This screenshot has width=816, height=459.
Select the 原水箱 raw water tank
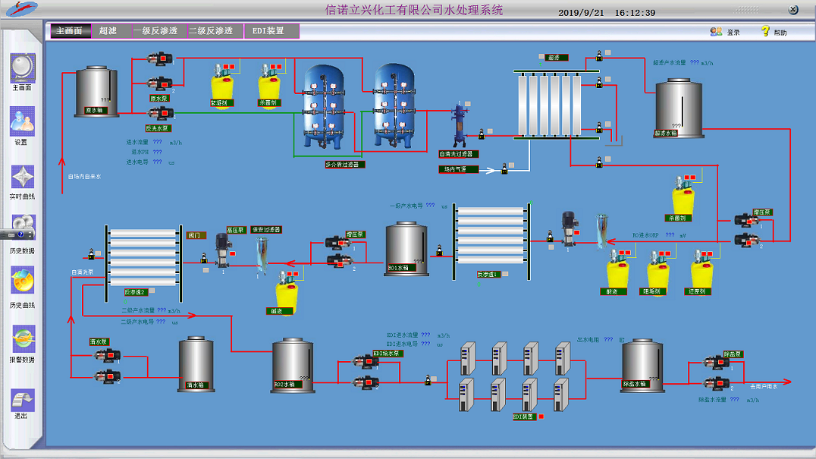pyautogui.click(x=96, y=91)
